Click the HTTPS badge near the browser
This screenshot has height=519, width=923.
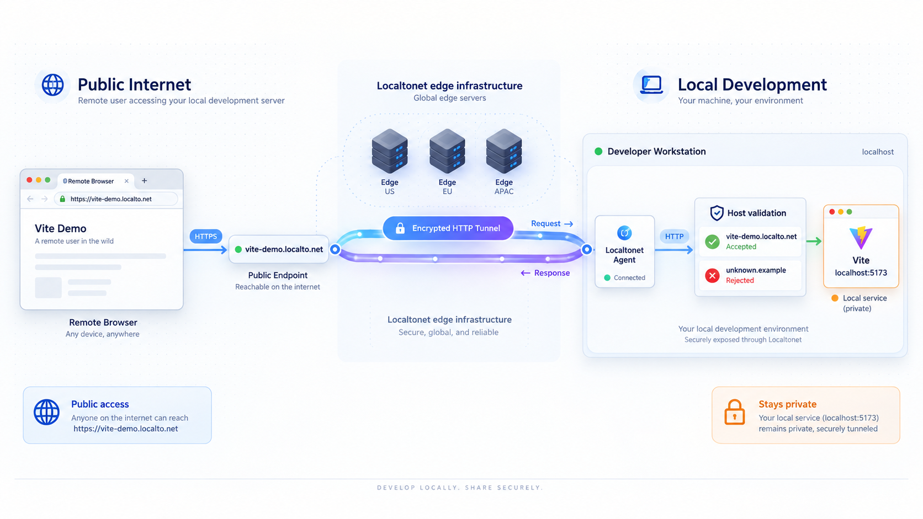(x=206, y=236)
